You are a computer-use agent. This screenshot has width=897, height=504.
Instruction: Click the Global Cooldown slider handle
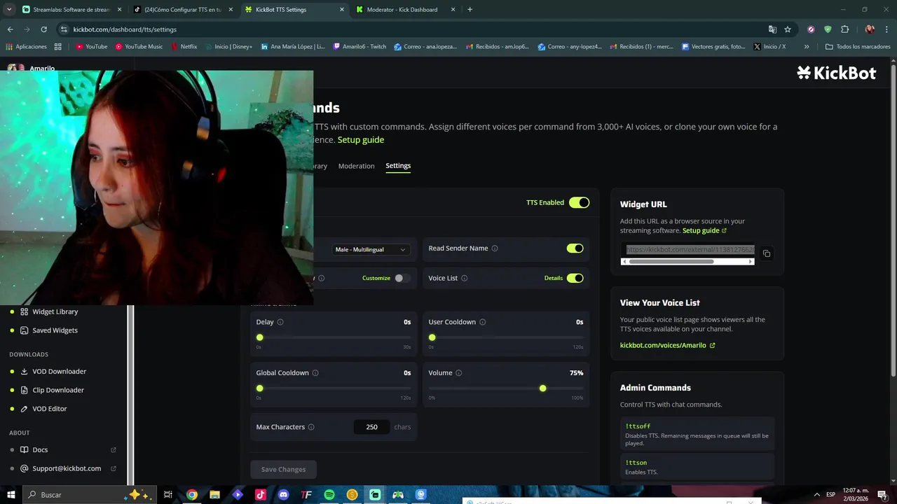[260, 388]
